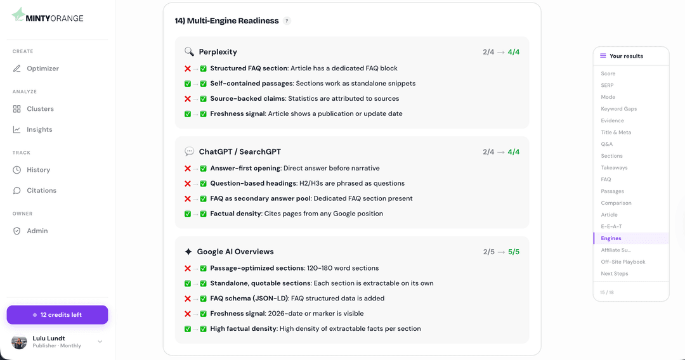Click the red X on Google Freshness signal 2026-date
Screen dimensions: 685x360
pyautogui.click(x=187, y=314)
